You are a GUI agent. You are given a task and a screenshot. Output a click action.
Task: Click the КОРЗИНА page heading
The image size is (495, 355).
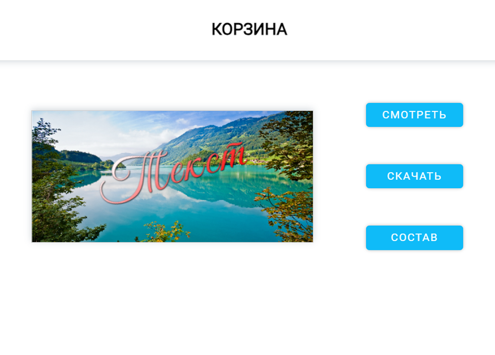click(249, 29)
